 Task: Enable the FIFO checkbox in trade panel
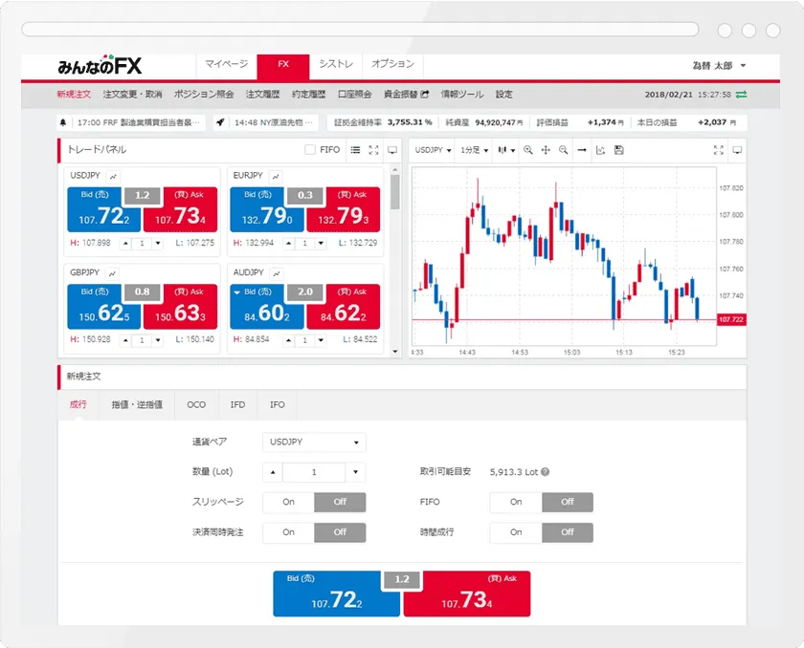click(x=309, y=150)
